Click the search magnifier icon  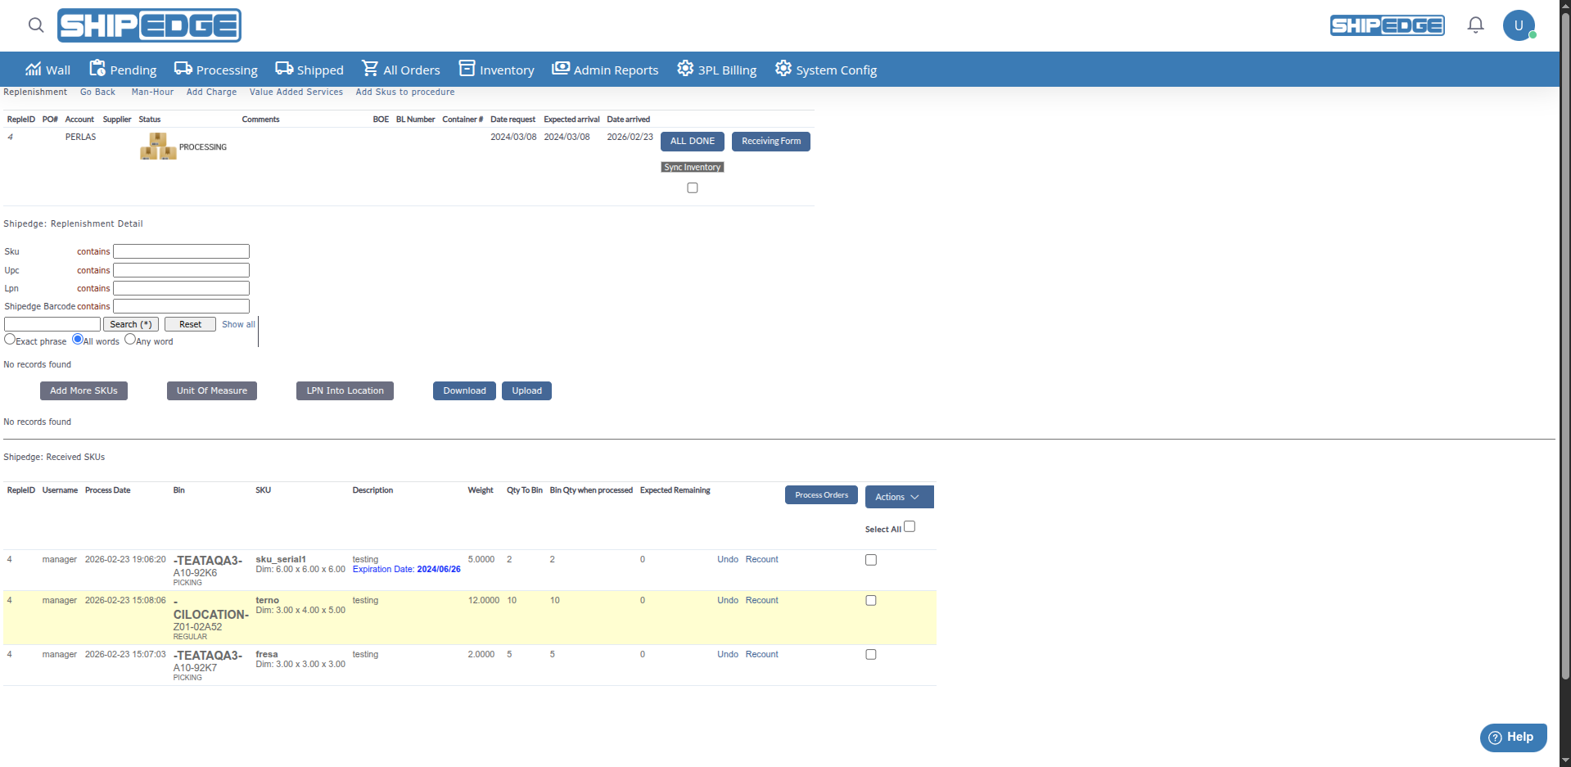click(x=36, y=25)
